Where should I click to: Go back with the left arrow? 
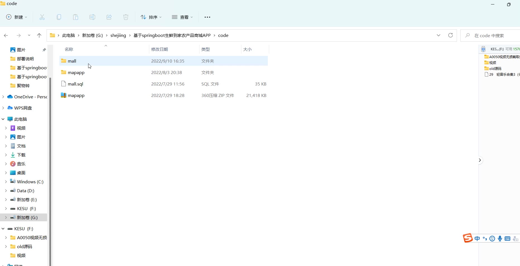tap(6, 35)
